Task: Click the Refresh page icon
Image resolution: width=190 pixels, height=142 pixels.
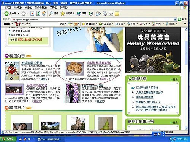Action: coord(38,14)
